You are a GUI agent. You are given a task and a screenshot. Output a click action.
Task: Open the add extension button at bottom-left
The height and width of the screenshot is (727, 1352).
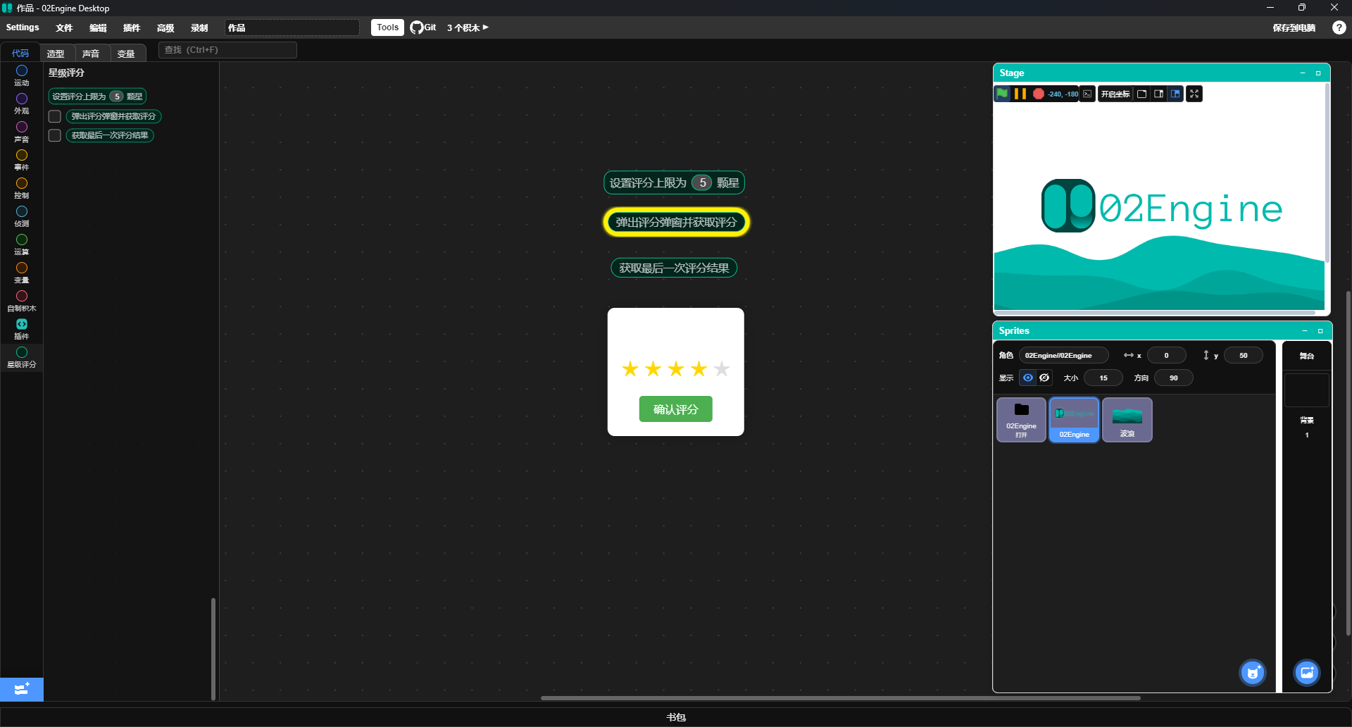(x=22, y=689)
